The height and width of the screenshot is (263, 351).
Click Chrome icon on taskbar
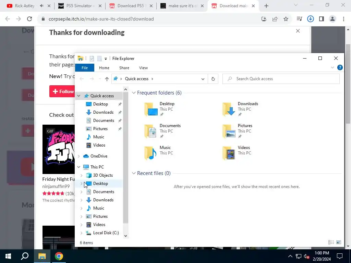pyautogui.click(x=59, y=256)
